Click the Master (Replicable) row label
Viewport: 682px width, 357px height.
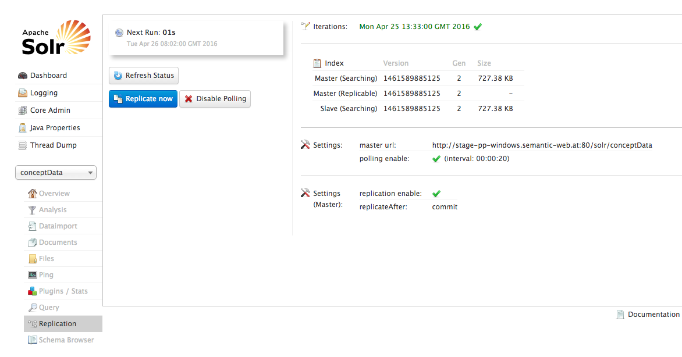345,94
